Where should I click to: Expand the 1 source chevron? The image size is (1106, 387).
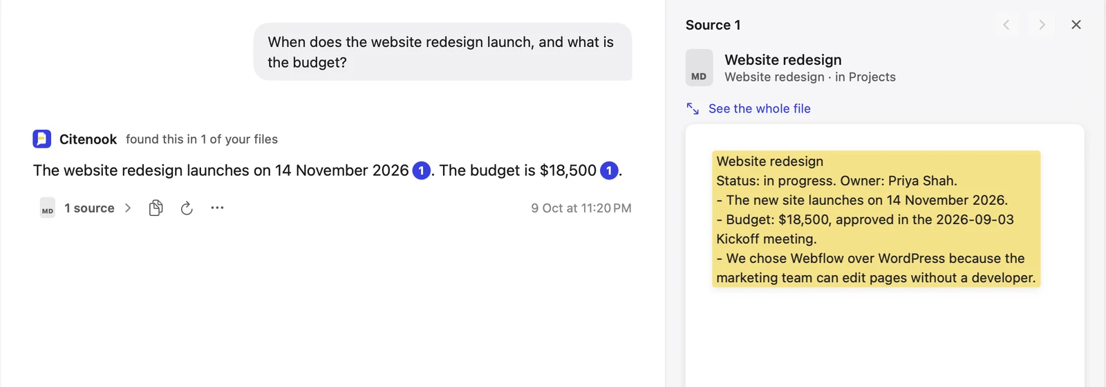click(128, 208)
